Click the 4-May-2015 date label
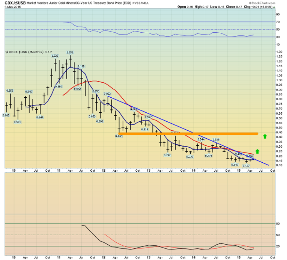This screenshot has width=287, height=260. [13, 7]
